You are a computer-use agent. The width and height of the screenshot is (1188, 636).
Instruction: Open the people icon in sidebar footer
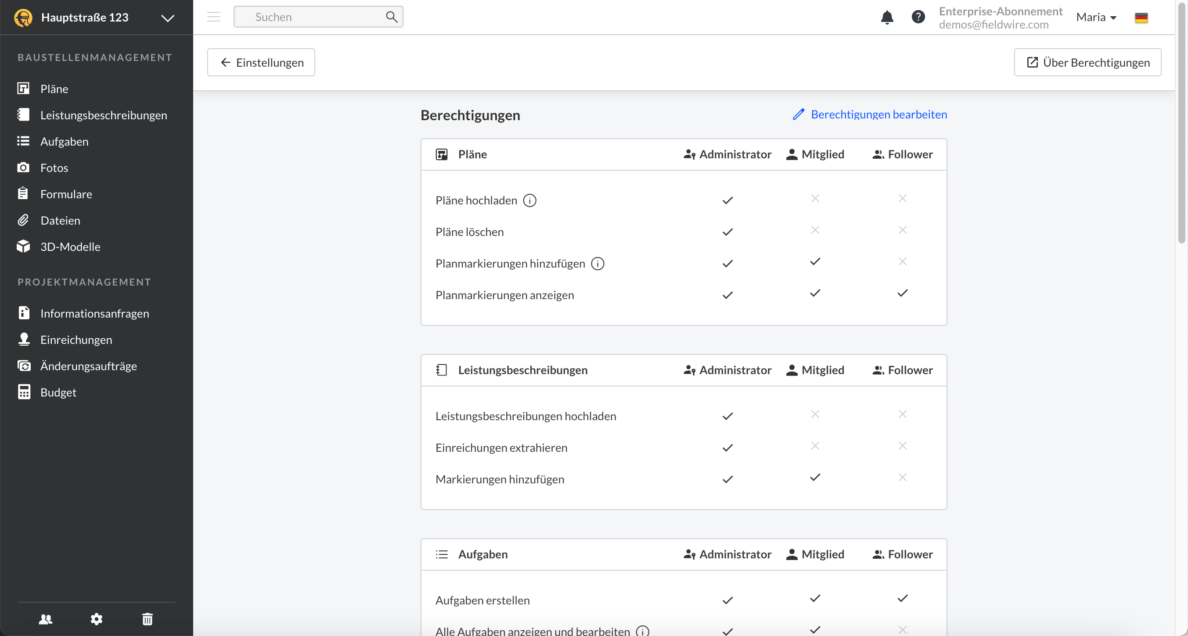tap(46, 619)
